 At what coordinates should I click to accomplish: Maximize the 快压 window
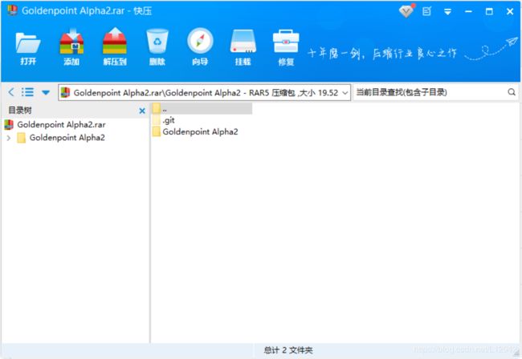[x=489, y=12]
